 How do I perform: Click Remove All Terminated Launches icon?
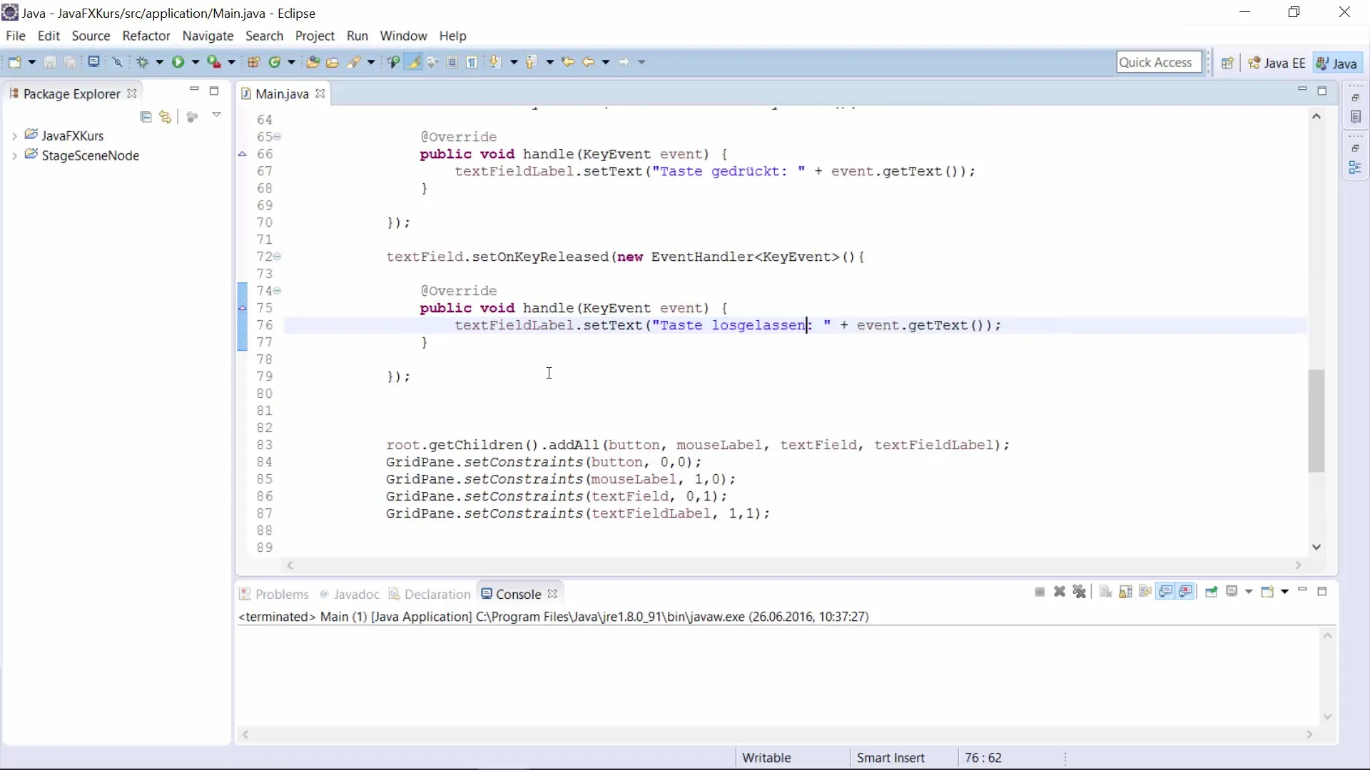(1080, 592)
